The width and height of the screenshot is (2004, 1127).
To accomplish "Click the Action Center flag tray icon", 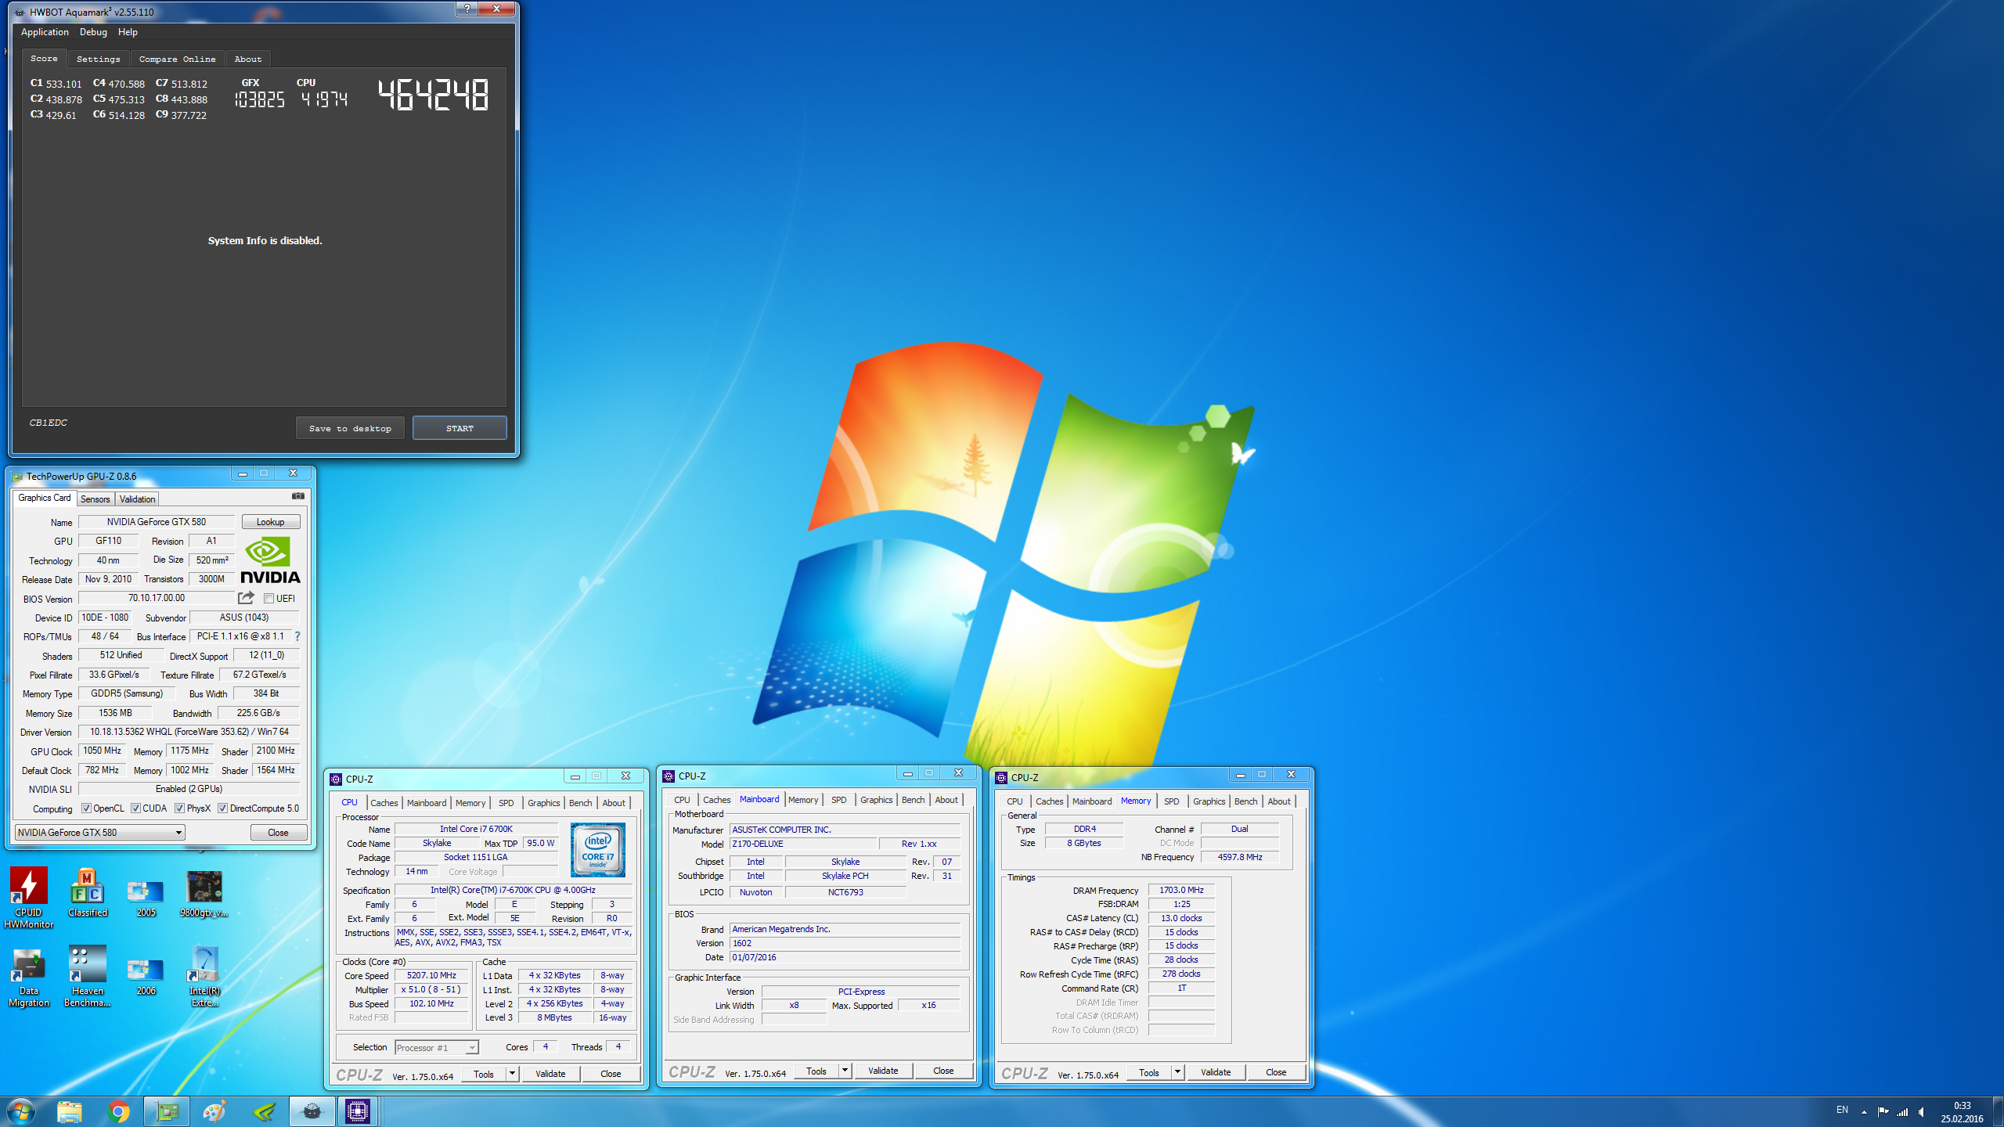I will [x=1883, y=1111].
